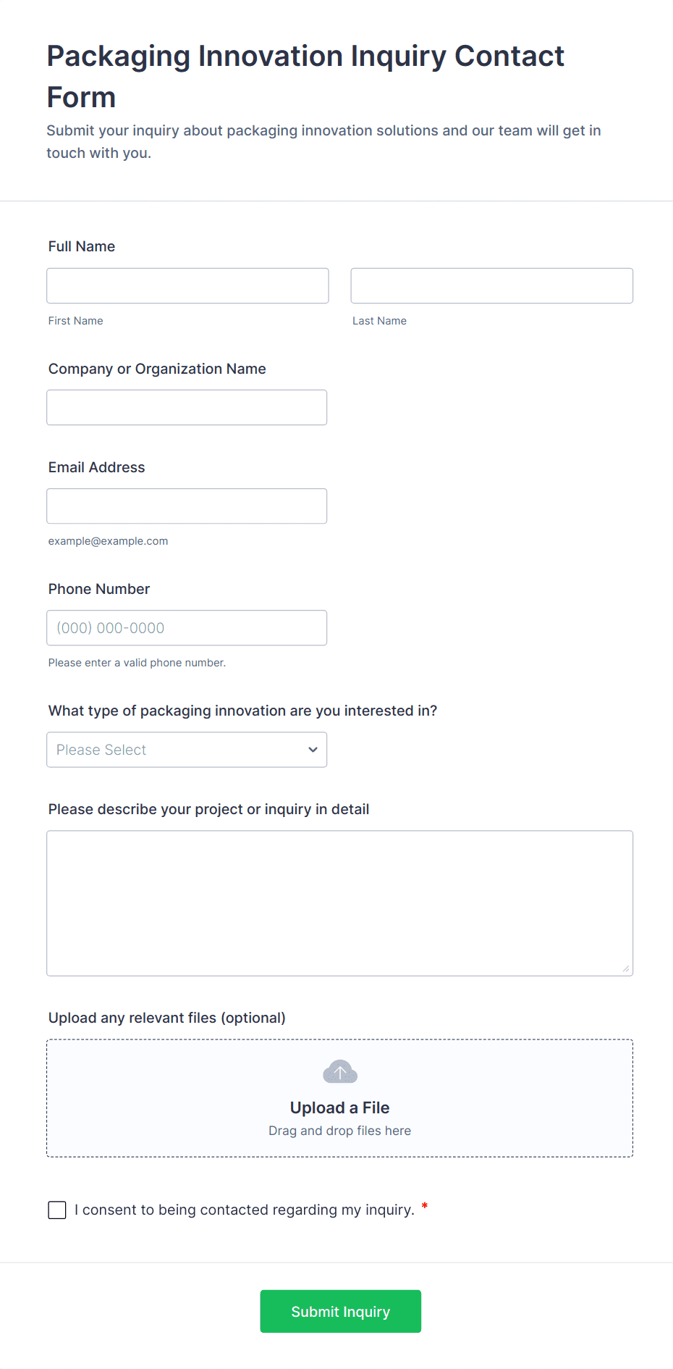The width and height of the screenshot is (673, 1369).
Task: Click inside the project description textarea
Action: pos(339,903)
